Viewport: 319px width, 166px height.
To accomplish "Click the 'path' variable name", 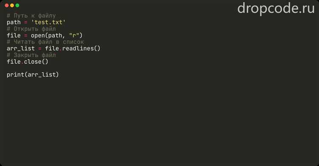I will pyautogui.click(x=14, y=22).
